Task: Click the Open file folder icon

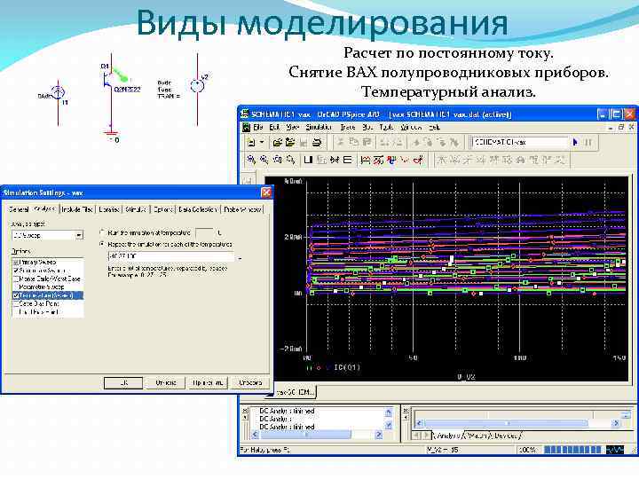Action: 278,143
